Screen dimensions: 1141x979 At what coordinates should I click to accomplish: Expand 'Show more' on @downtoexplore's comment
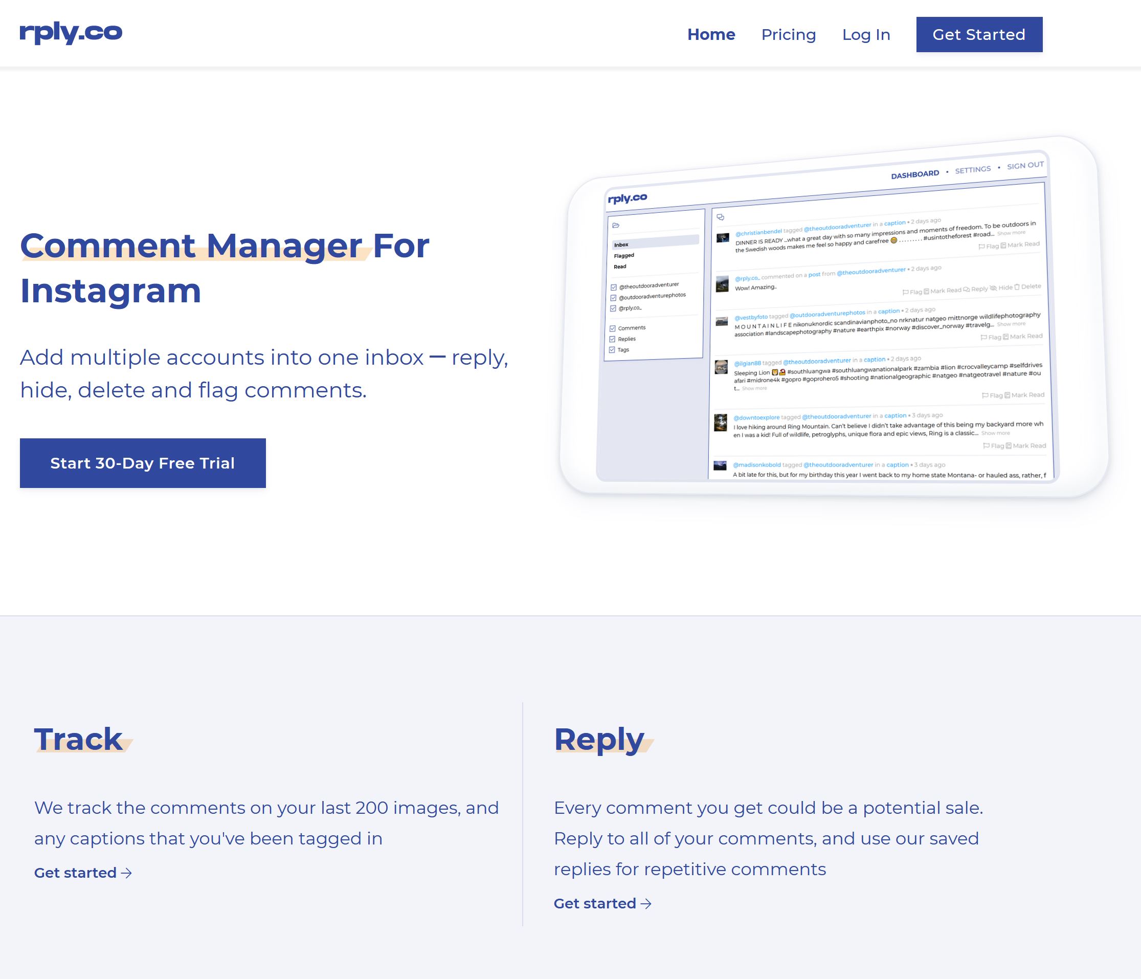coord(995,433)
